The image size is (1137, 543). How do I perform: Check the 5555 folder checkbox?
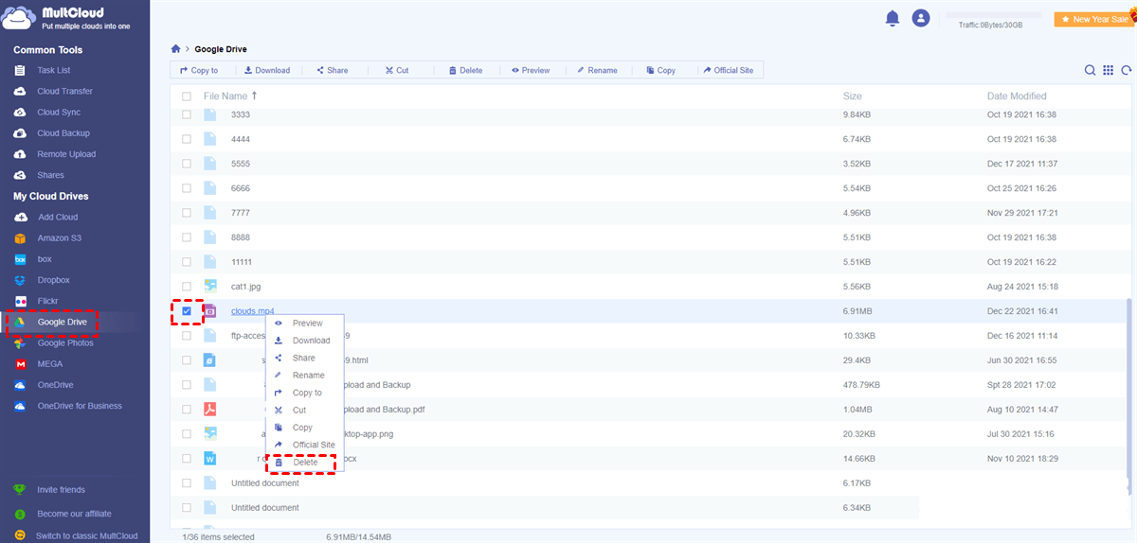coord(187,164)
